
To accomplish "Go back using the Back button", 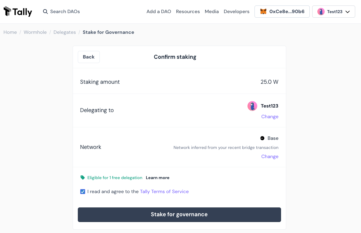I will [88, 57].
